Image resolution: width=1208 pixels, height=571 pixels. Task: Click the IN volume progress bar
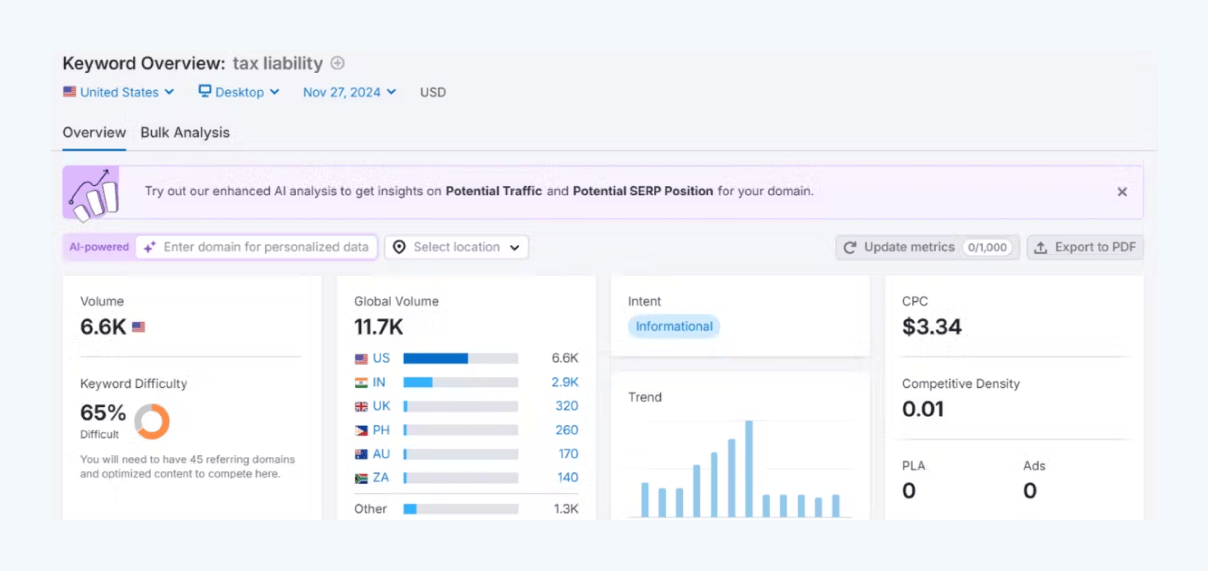tap(461, 382)
